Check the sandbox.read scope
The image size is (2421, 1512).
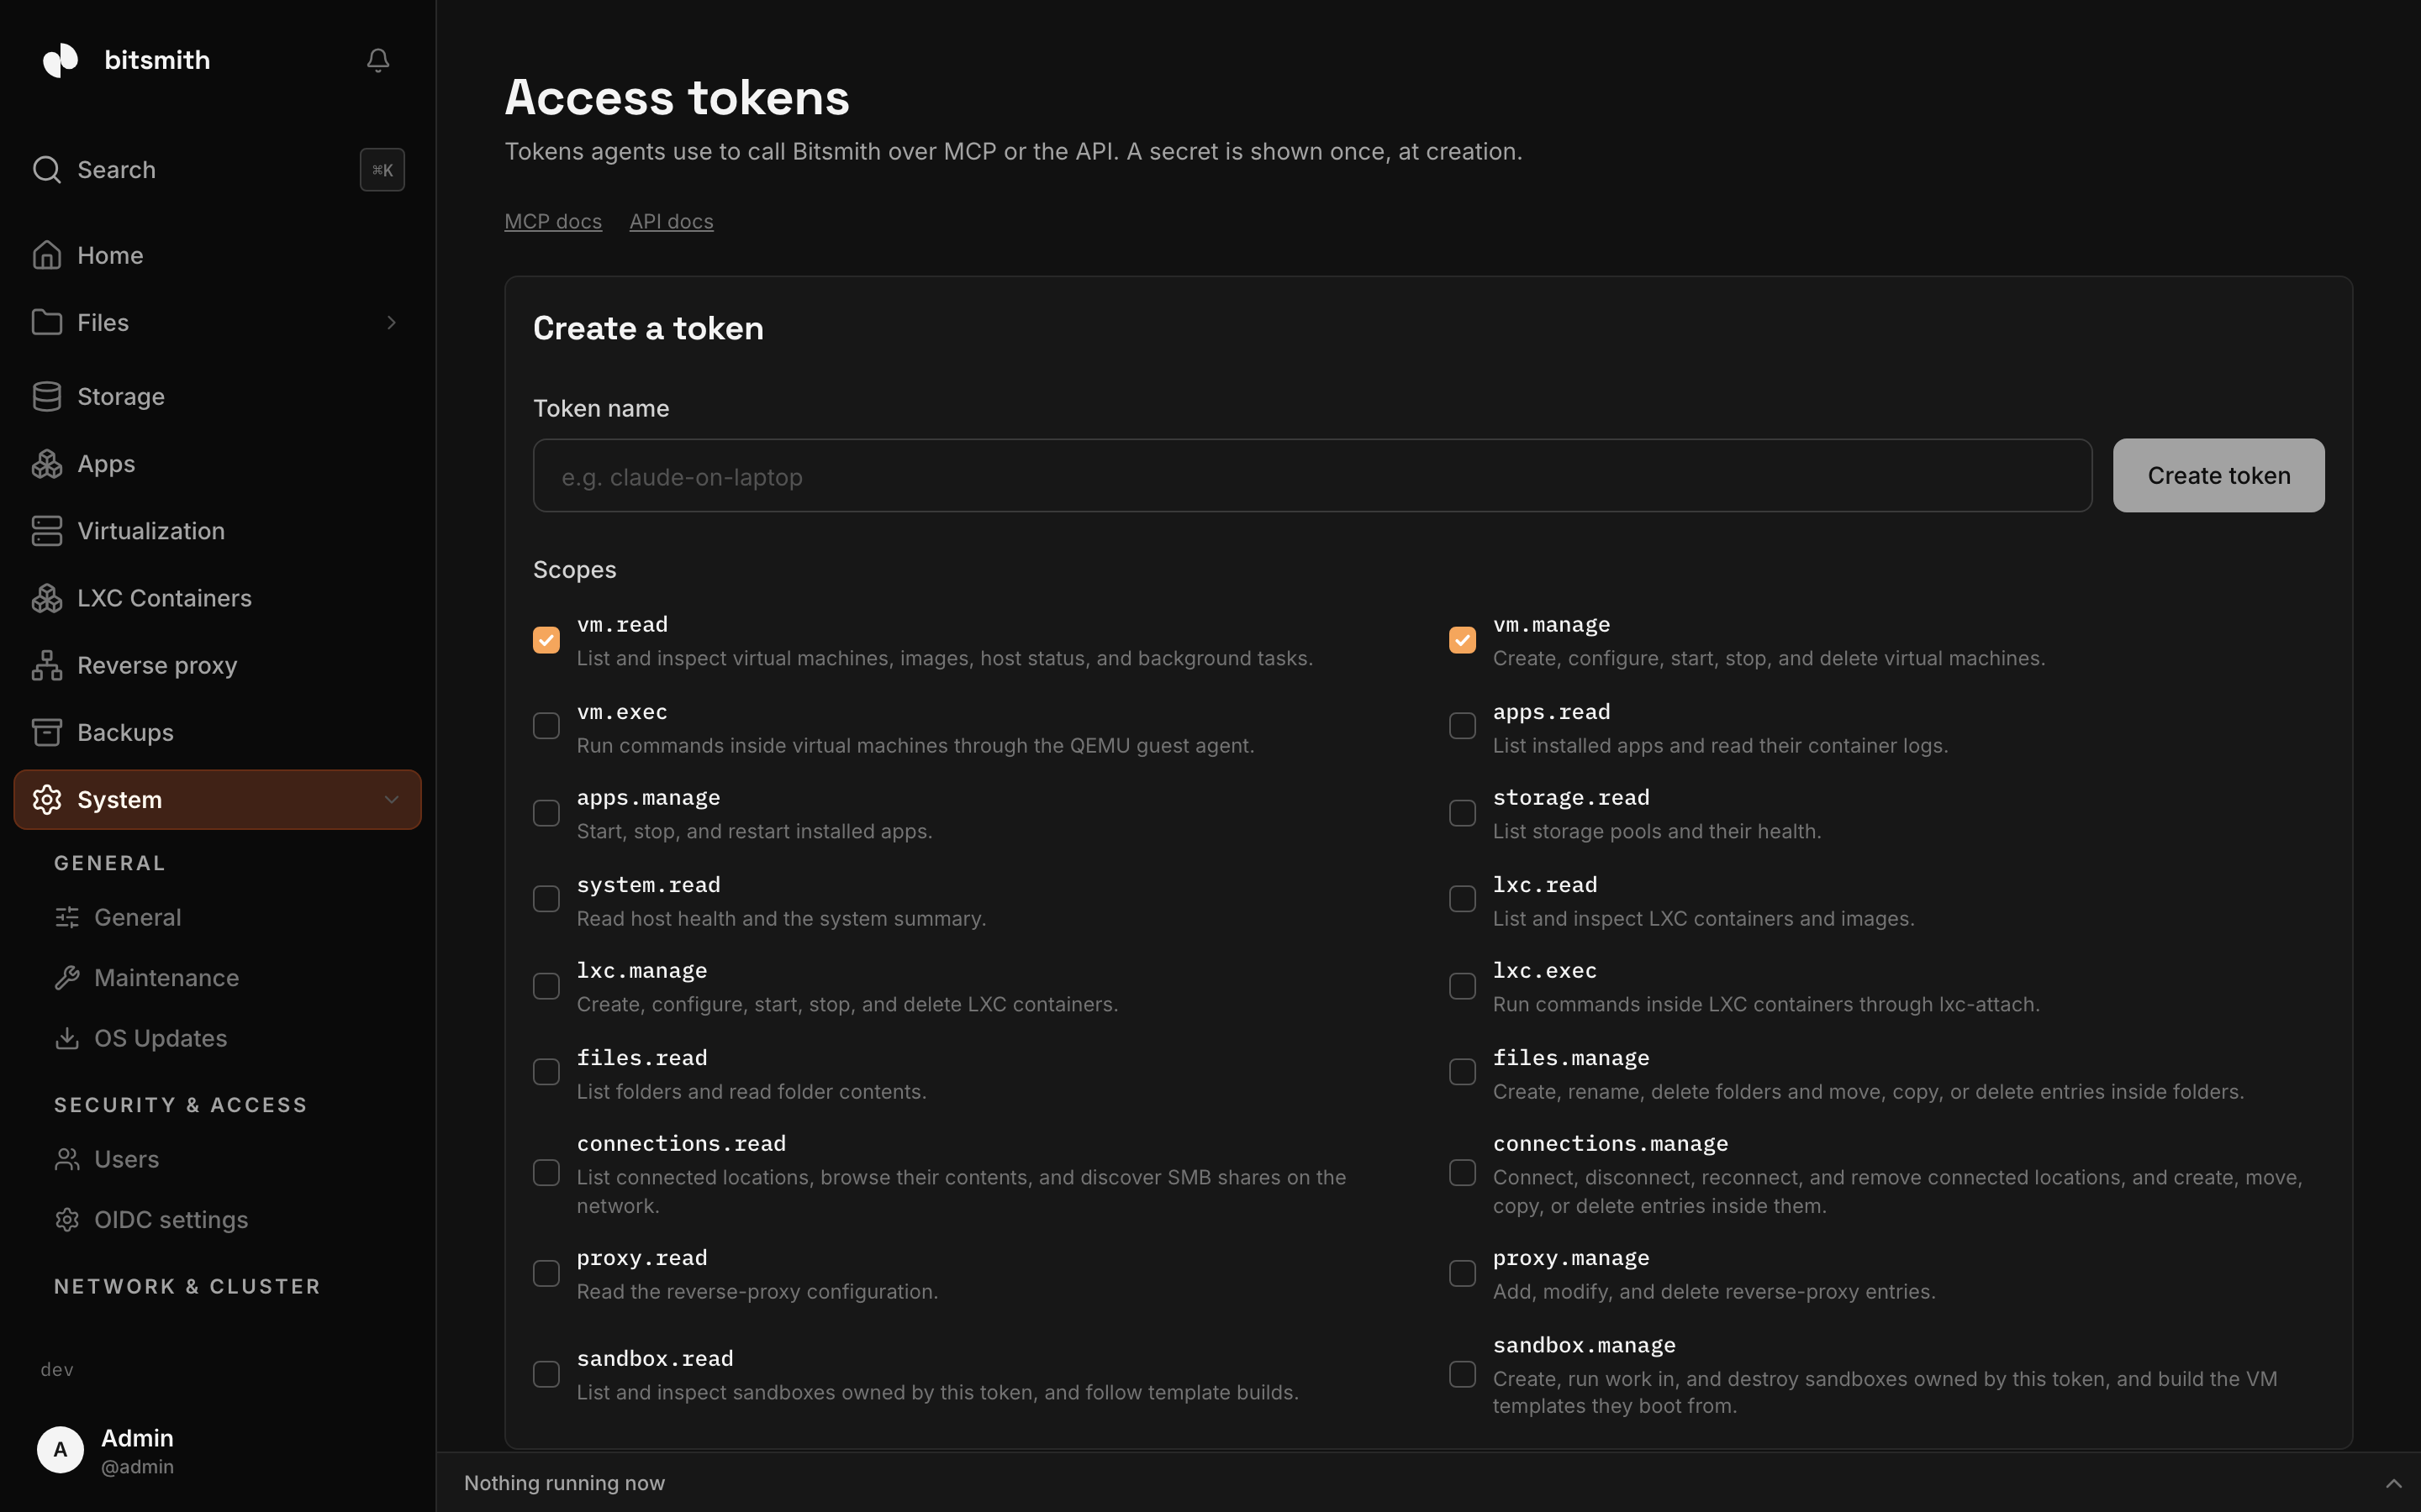546,1375
